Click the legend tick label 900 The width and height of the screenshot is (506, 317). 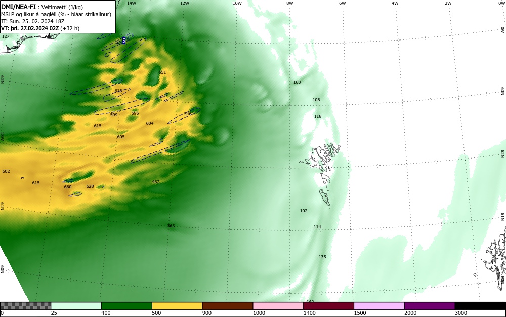(207, 313)
